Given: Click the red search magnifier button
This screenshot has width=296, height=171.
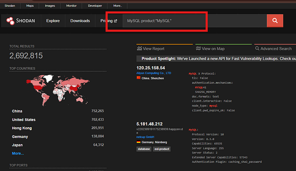Looking at the screenshot, I should (x=275, y=21).
